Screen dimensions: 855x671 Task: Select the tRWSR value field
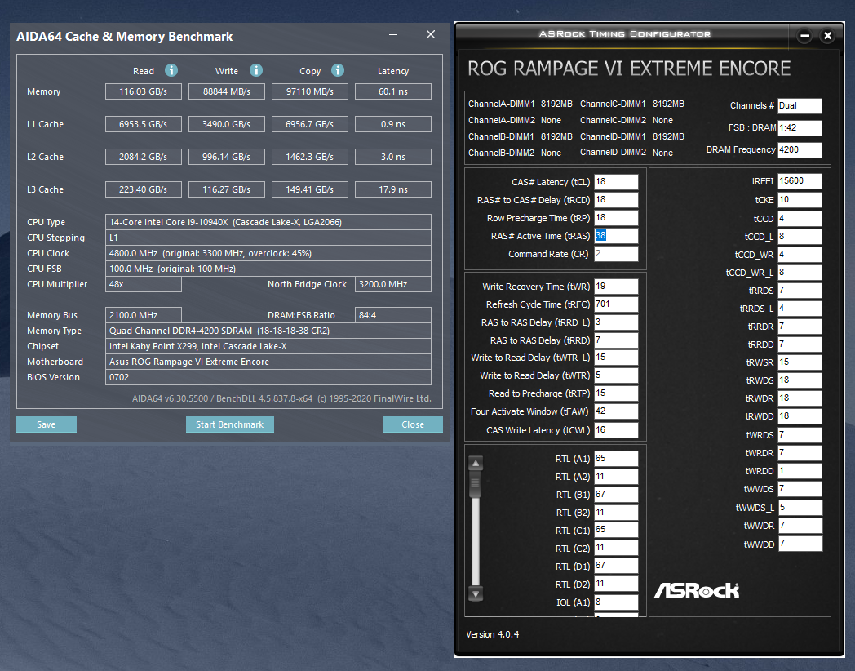(x=800, y=362)
